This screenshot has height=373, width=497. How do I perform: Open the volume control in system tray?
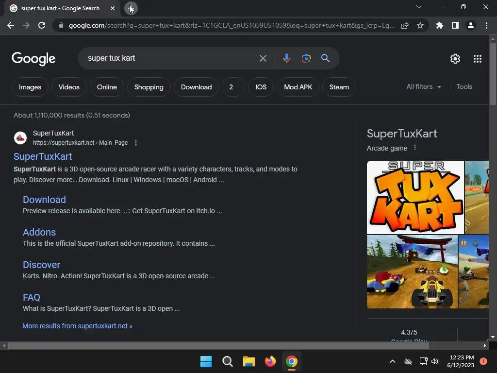[x=435, y=361]
